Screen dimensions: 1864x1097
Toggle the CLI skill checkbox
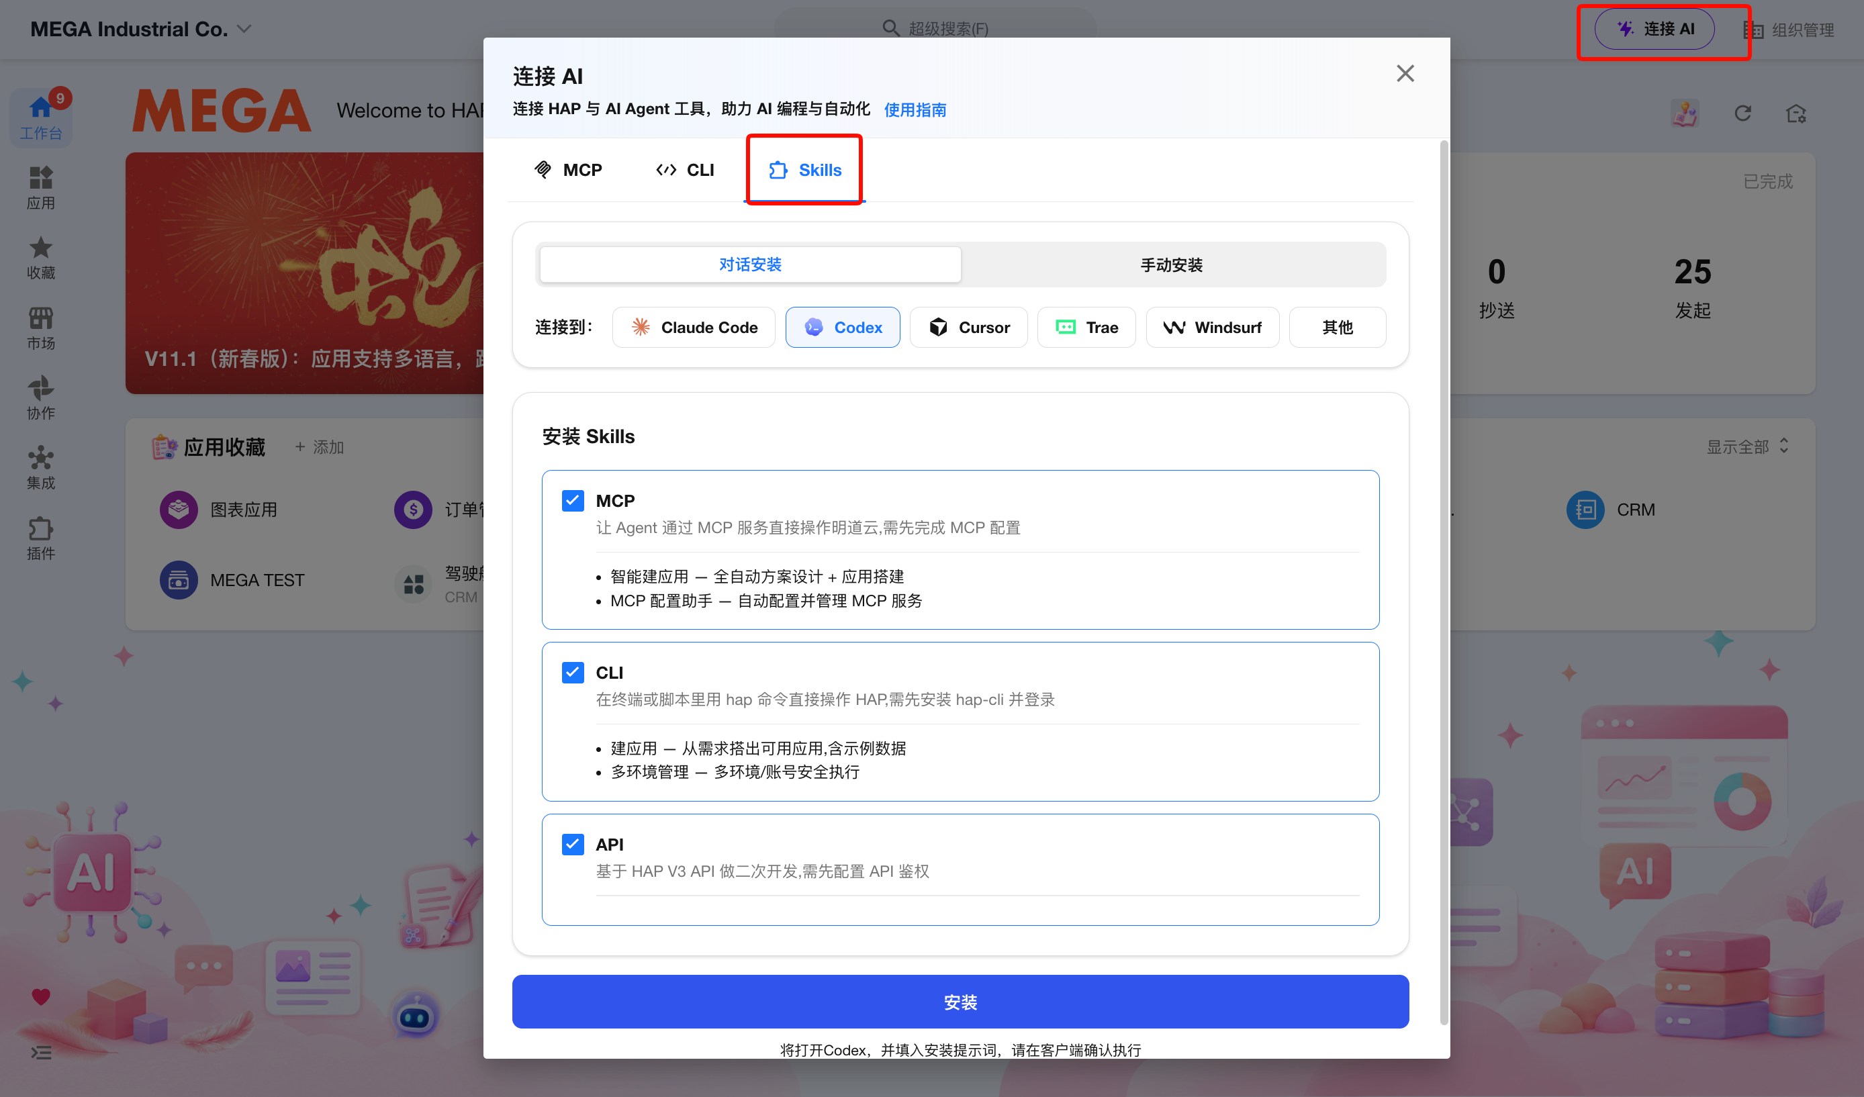pyautogui.click(x=573, y=673)
